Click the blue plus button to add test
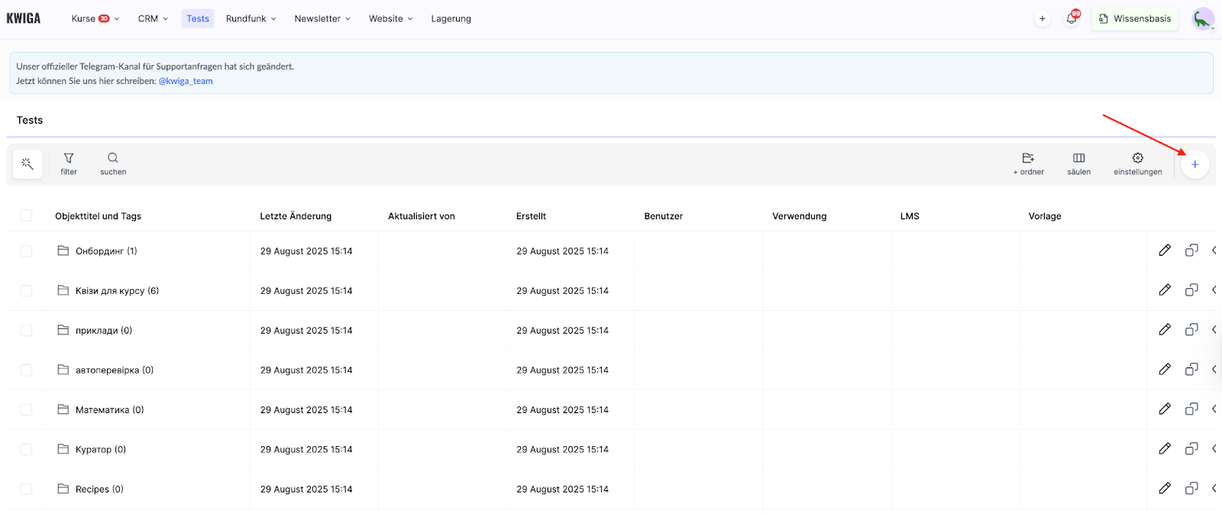Viewport: 1222px width, 514px height. point(1195,164)
